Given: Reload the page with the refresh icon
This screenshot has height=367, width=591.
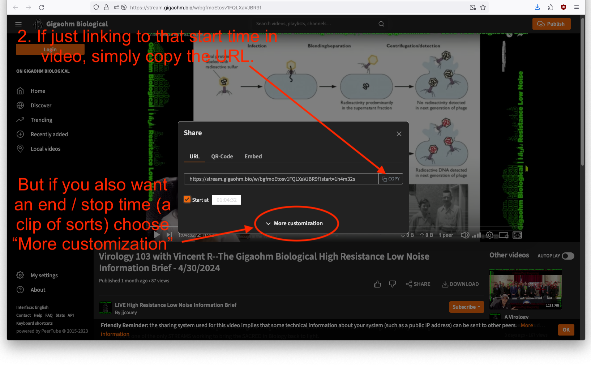Looking at the screenshot, I should 42,7.
